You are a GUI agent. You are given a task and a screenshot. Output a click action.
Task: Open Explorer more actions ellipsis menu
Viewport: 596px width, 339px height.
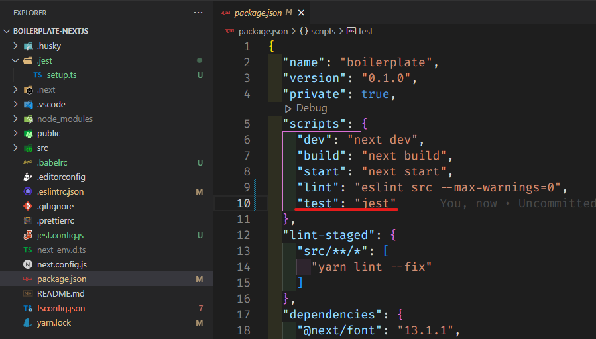198,13
